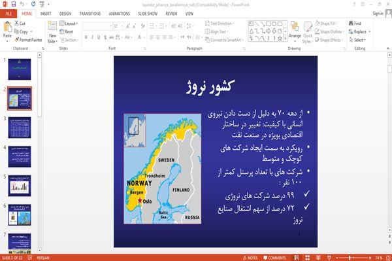Open the VIEW tab
Viewport: 392px width, 261px height.
[x=189, y=14]
